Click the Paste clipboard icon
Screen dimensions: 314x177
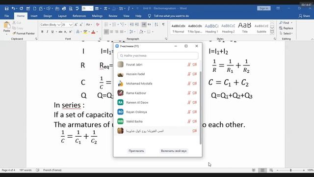(x=6, y=26)
